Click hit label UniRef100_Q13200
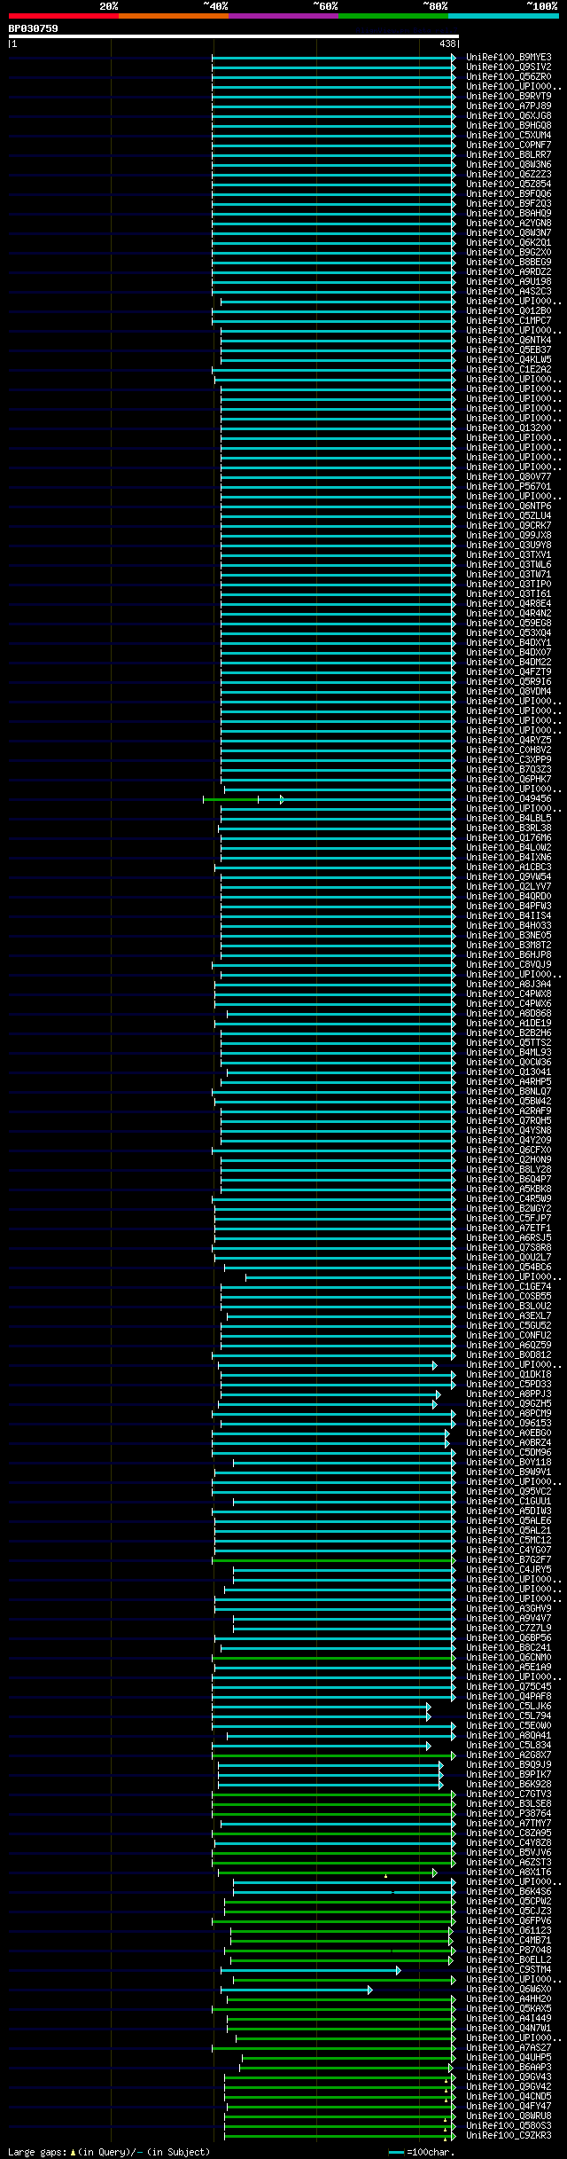Viewport: 567px width, 2159px height. click(509, 428)
